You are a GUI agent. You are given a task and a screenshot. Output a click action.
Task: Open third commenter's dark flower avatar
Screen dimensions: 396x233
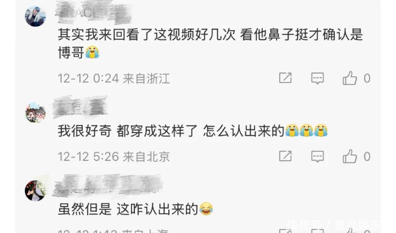point(35,191)
